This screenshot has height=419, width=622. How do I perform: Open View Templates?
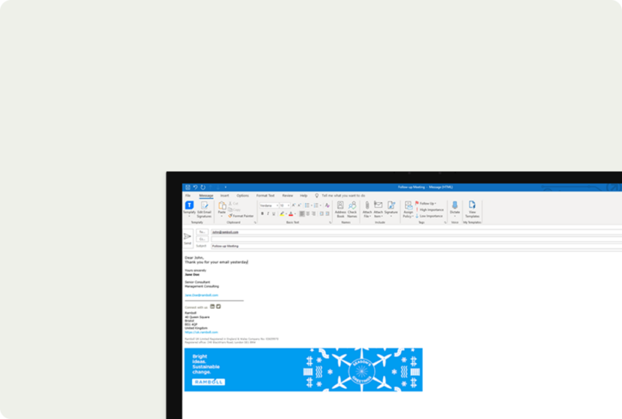471,207
